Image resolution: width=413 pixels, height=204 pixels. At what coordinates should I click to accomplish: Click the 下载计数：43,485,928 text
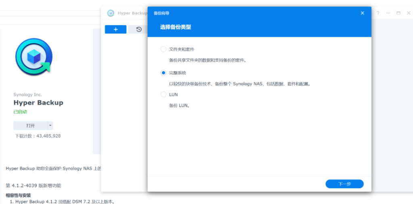point(38,136)
